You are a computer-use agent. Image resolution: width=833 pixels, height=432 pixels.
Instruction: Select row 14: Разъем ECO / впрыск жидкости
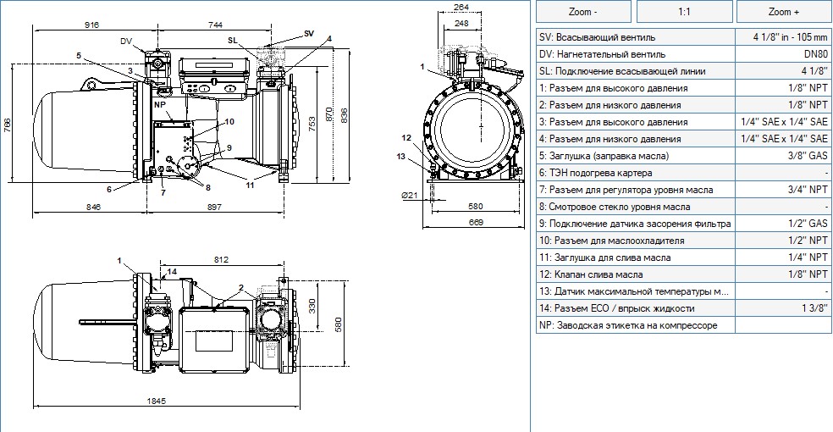click(x=683, y=308)
